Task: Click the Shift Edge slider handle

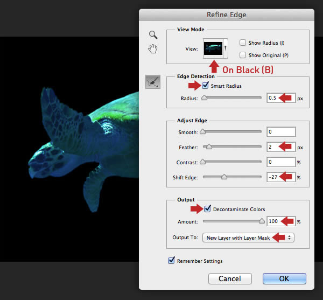Action: pos(224,177)
